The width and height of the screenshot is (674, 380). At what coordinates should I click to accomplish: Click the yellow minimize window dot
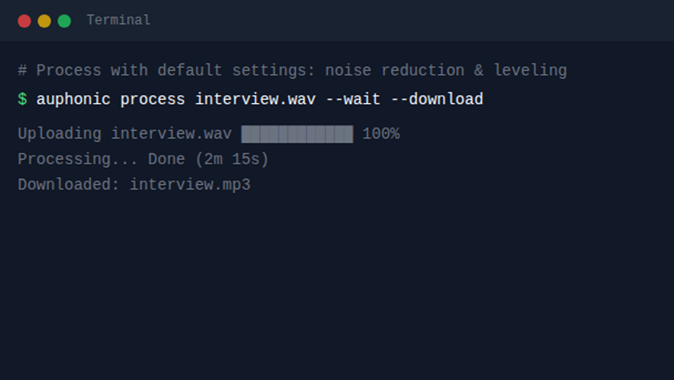click(44, 21)
